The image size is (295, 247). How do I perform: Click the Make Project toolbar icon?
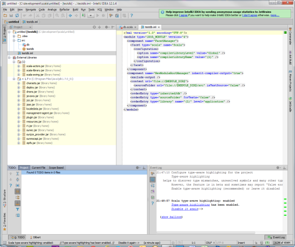(84, 16)
